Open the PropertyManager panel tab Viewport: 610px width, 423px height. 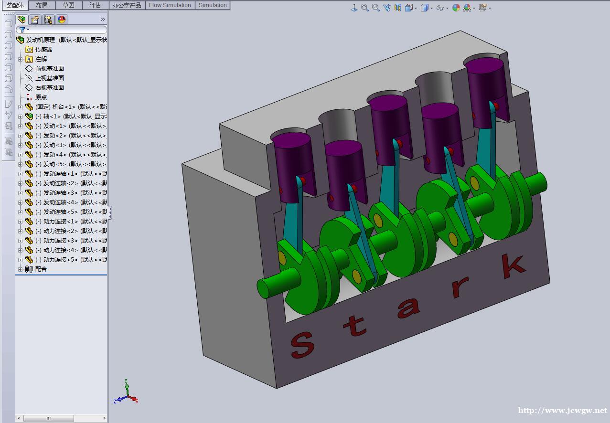click(x=34, y=20)
